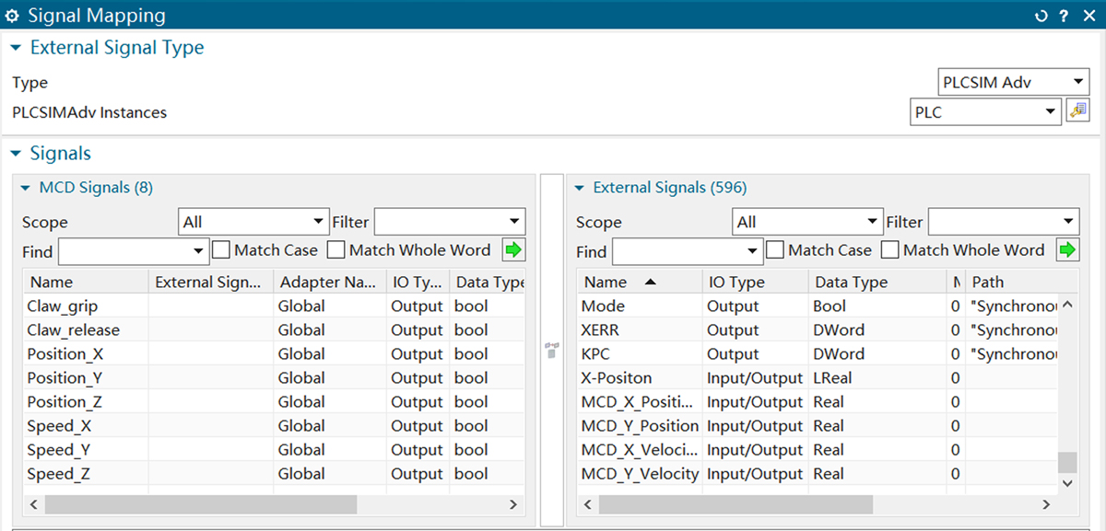The image size is (1106, 531).
Task: Sort External Signals by Name column
Action: pyautogui.click(x=639, y=282)
